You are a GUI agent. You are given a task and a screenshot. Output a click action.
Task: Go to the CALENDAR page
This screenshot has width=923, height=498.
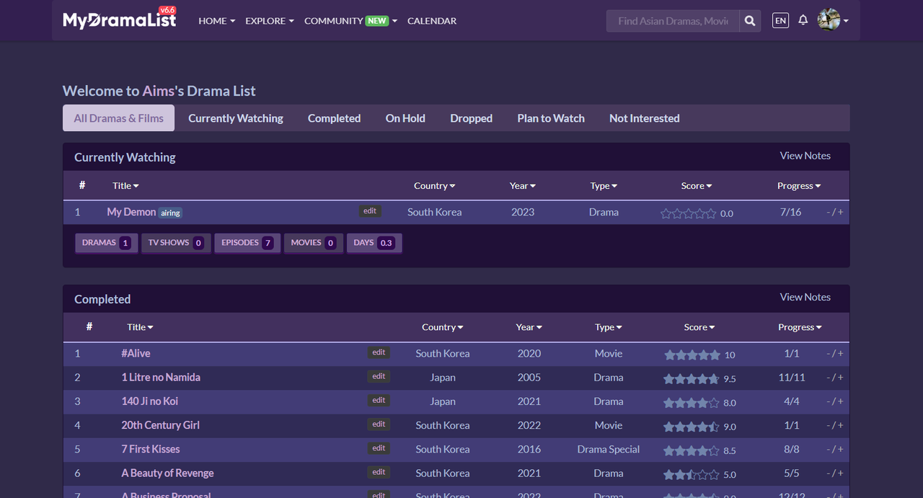432,21
